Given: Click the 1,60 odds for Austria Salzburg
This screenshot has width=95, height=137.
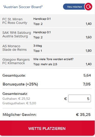Looking at the screenshot, I should (89, 37).
